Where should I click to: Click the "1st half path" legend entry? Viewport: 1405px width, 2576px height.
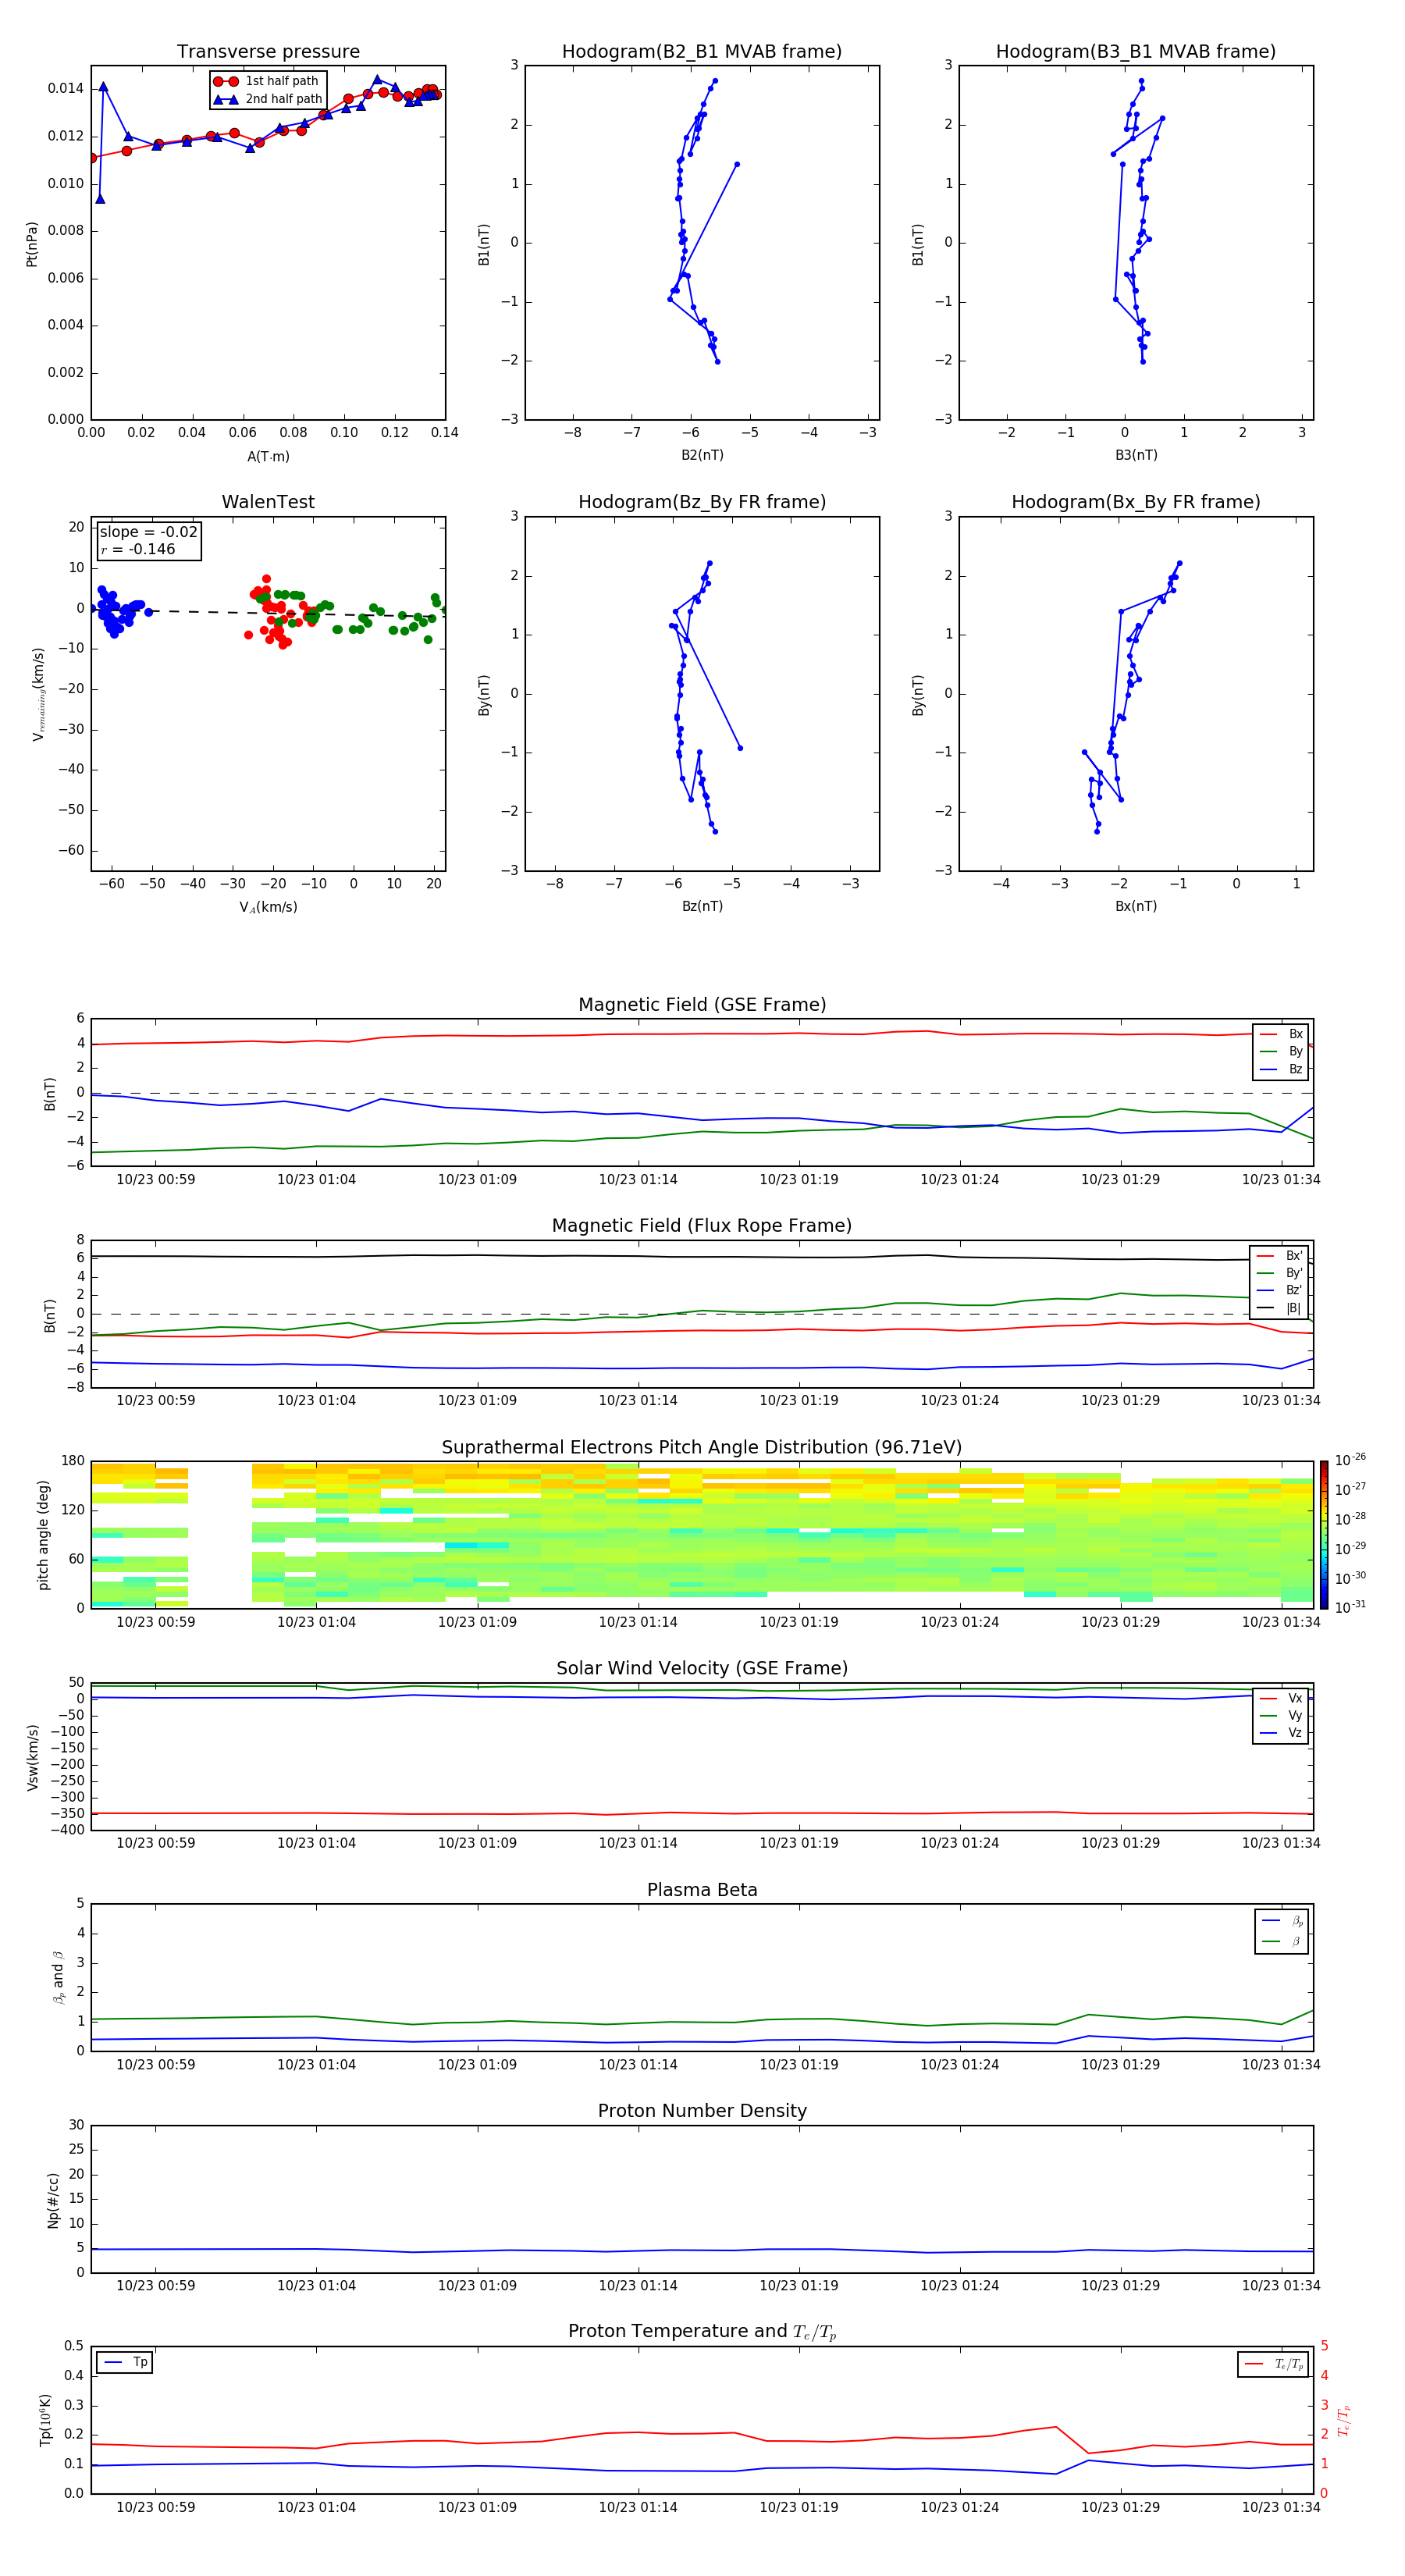266,81
